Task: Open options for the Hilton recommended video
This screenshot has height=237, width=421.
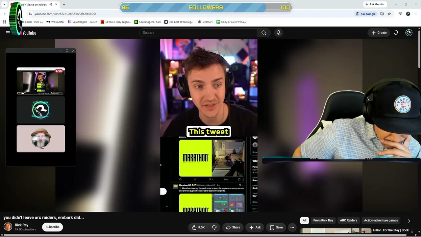Action: (x=412, y=231)
